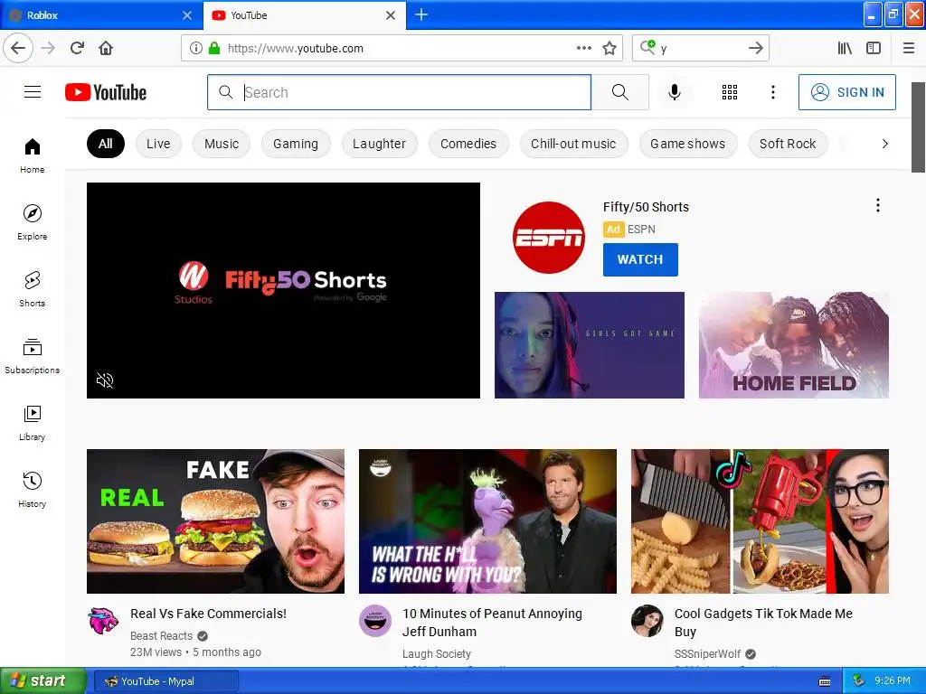Open Beast Reacts channel link
Screen dimensions: 926x694
pos(161,635)
